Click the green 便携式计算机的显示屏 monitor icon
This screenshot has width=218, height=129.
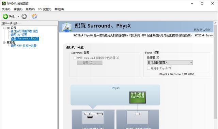click(x=138, y=97)
